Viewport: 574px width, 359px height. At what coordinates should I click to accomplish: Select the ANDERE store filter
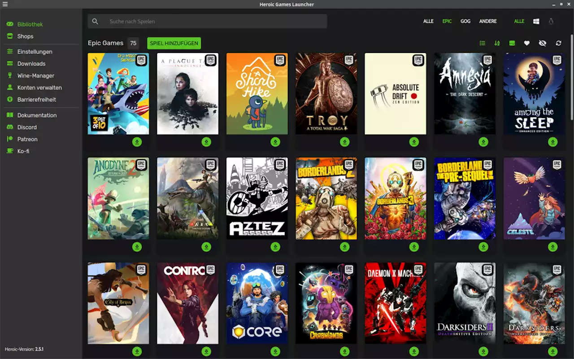pyautogui.click(x=488, y=21)
